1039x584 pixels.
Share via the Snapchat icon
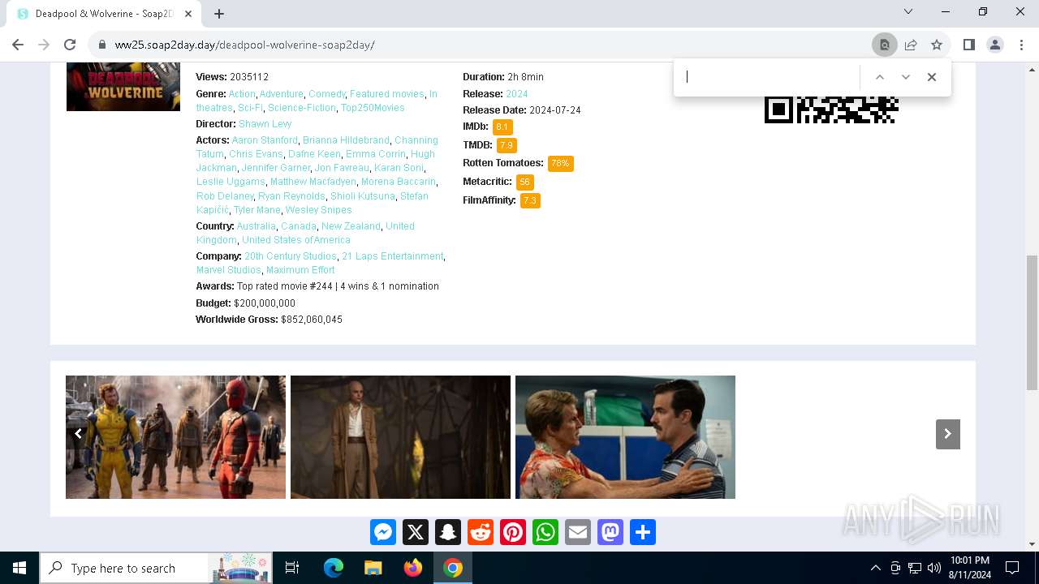pyautogui.click(x=448, y=532)
